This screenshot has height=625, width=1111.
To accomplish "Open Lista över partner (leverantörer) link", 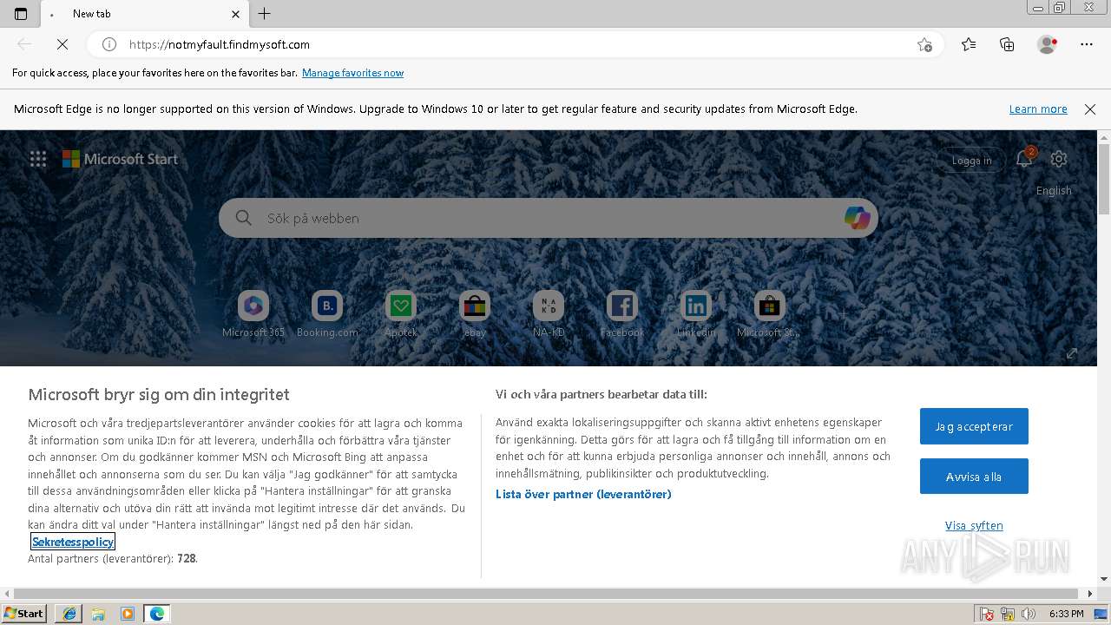I will point(583,494).
